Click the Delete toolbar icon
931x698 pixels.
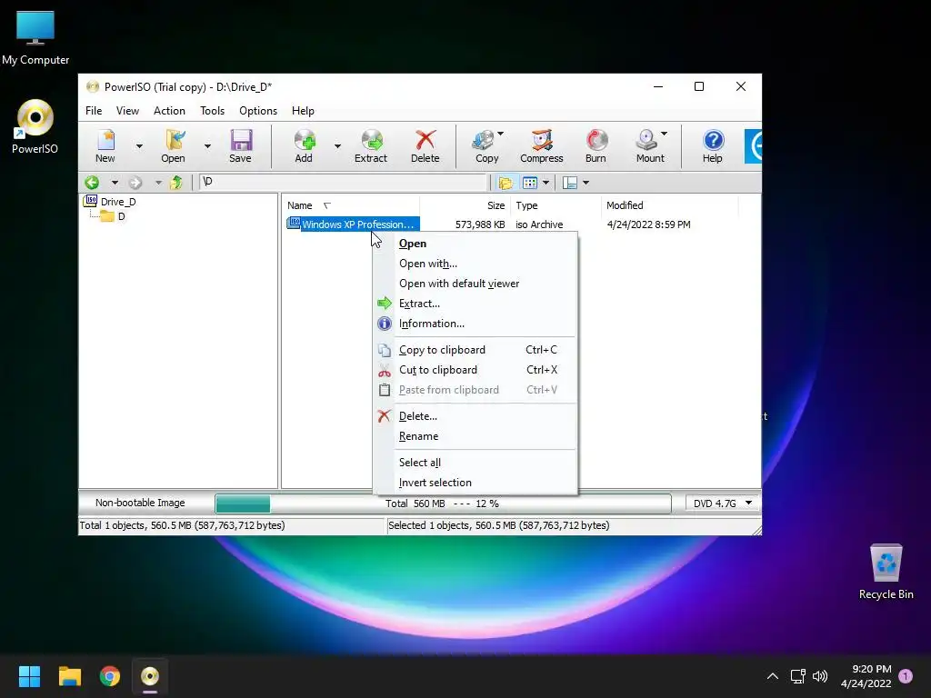[425, 146]
